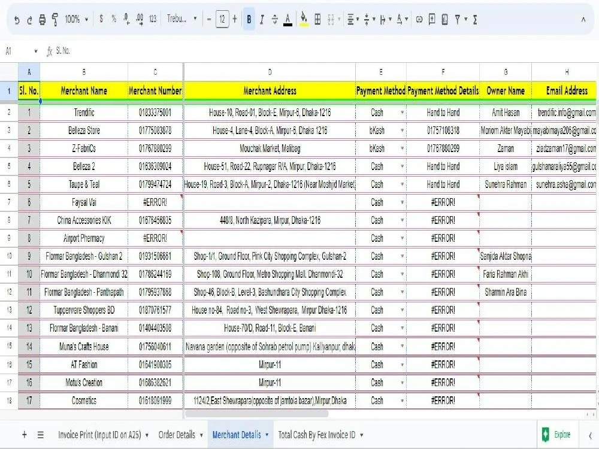The image size is (599, 449).
Task: Open more number formats (123)
Action: (x=153, y=19)
